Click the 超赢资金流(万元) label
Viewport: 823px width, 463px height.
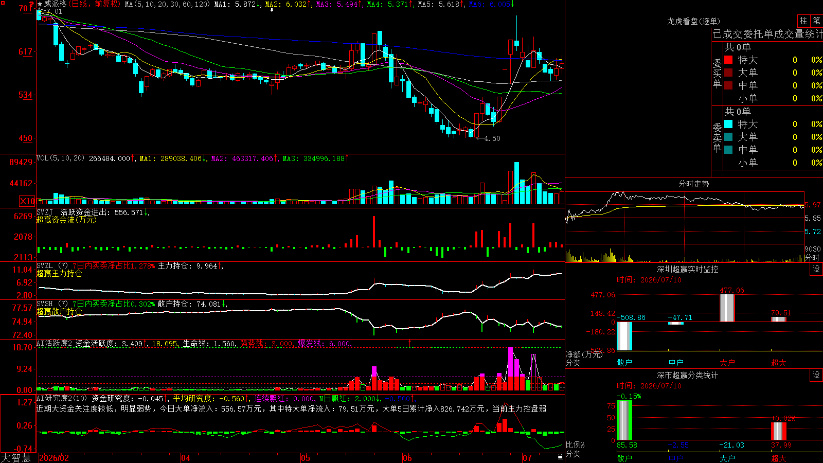point(66,220)
